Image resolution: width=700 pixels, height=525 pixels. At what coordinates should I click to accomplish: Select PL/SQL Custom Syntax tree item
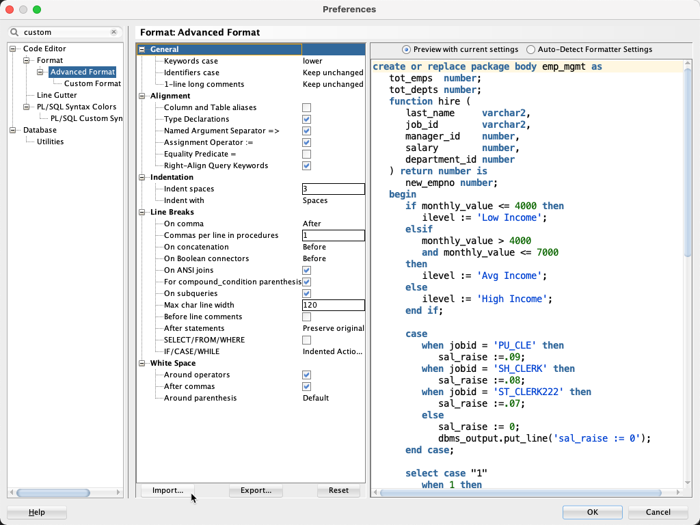point(86,118)
